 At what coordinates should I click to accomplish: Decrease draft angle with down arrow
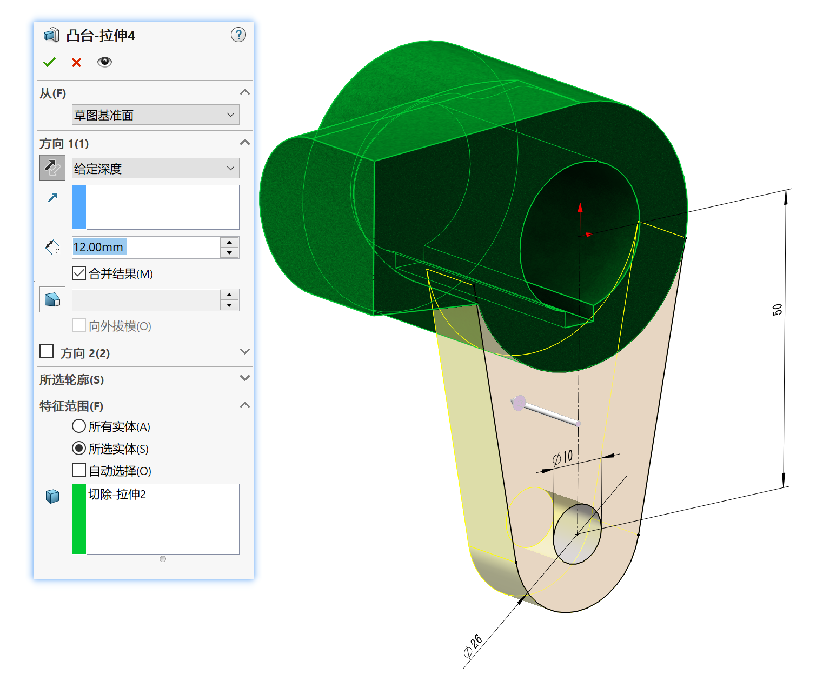[229, 305]
